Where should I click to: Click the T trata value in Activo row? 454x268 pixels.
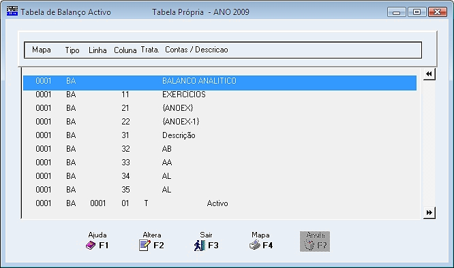pyautogui.click(x=146, y=203)
